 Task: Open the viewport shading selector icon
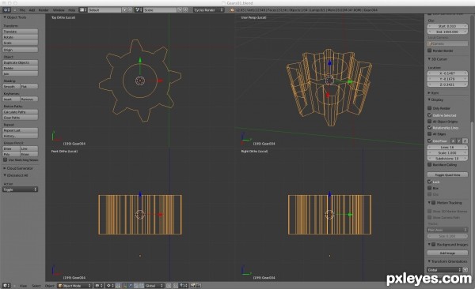click(99, 285)
